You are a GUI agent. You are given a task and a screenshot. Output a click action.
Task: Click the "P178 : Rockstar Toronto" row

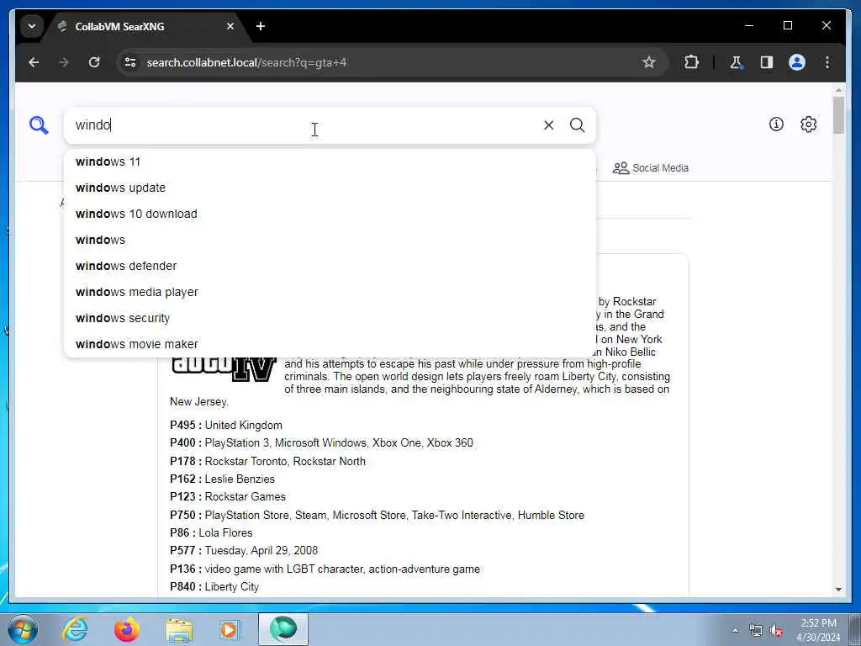point(267,462)
